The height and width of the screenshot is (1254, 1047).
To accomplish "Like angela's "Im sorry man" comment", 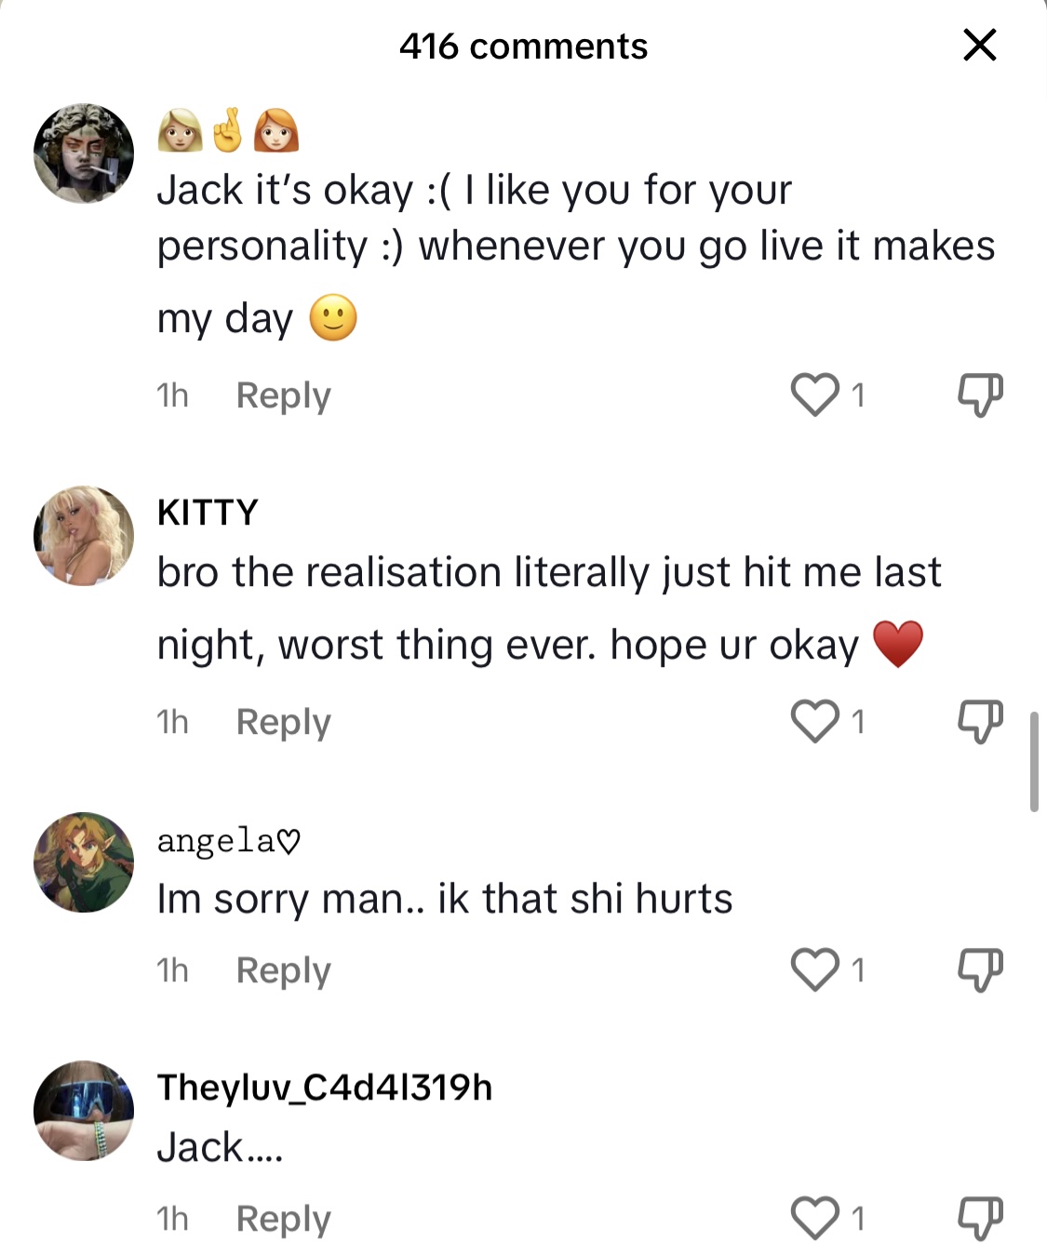I will tap(815, 969).
